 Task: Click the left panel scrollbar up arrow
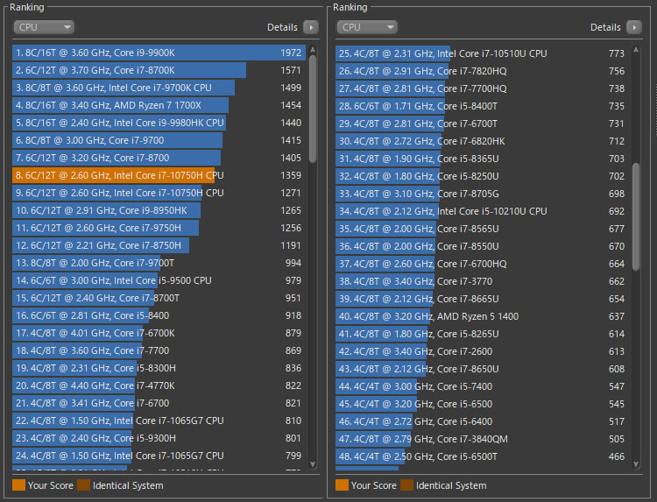(313, 50)
